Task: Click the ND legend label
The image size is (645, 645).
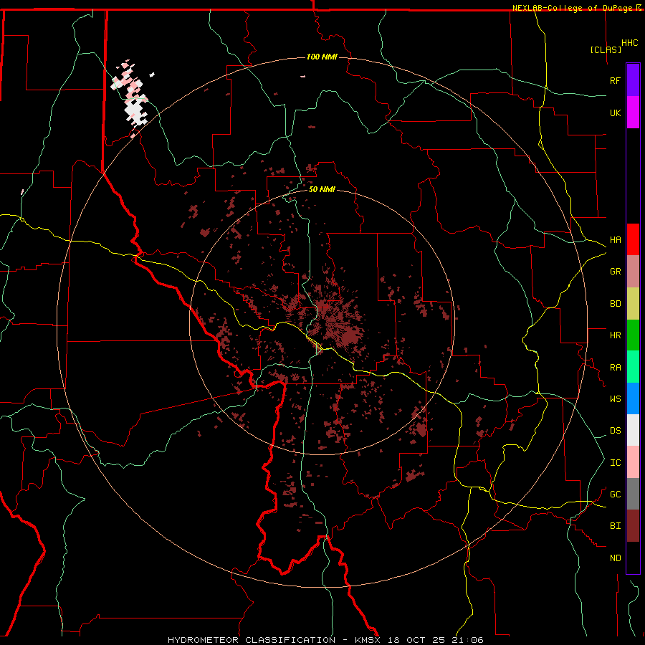Action: click(615, 558)
